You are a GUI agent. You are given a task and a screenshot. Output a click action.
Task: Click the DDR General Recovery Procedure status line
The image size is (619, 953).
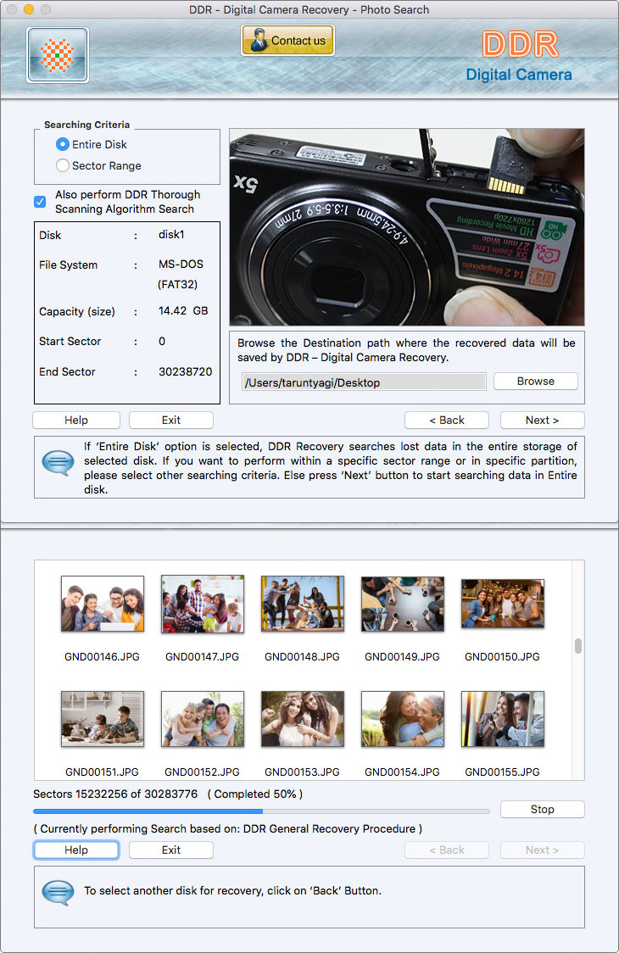(x=227, y=828)
